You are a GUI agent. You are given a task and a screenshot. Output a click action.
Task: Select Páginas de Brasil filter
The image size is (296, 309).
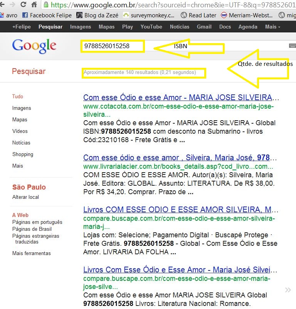pyautogui.click(x=32, y=229)
